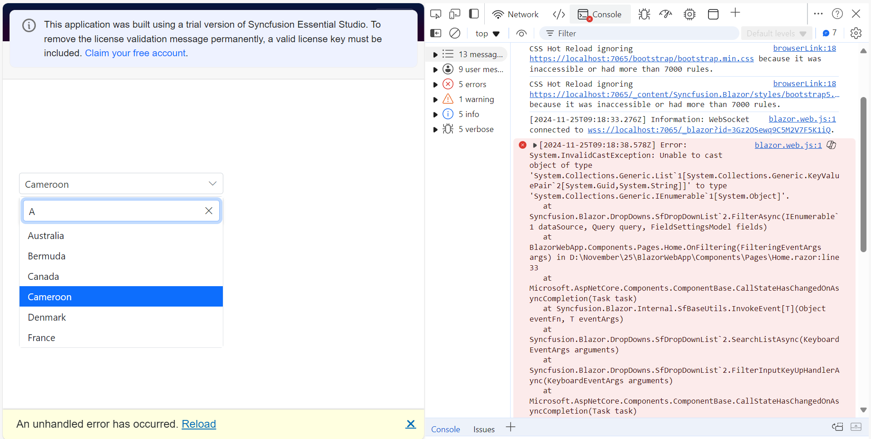Open the top context dropdown
The image size is (871, 439).
(487, 34)
